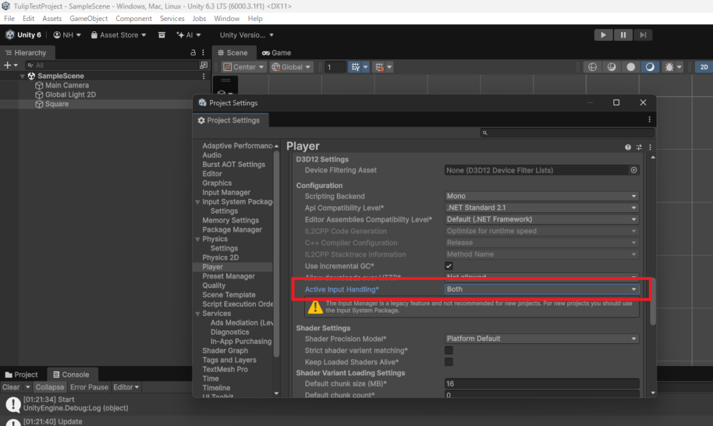
Task: Click the Hierarchy lock icon
Action: (193, 53)
